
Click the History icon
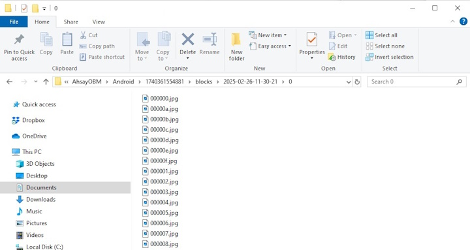[332, 57]
